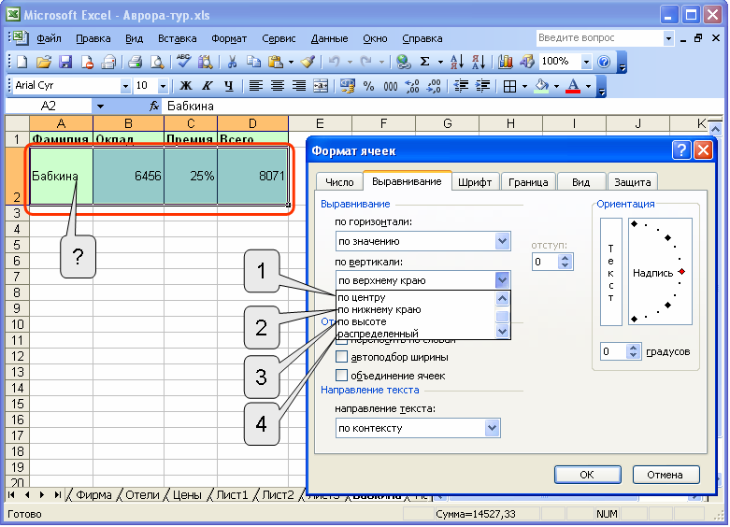Screen dimensions: 730x527
Task: Cut selection with the scissors icon
Action: pos(232,62)
